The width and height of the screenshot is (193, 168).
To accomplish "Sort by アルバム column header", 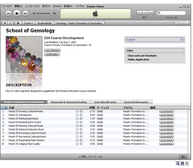I will point(136,108).
